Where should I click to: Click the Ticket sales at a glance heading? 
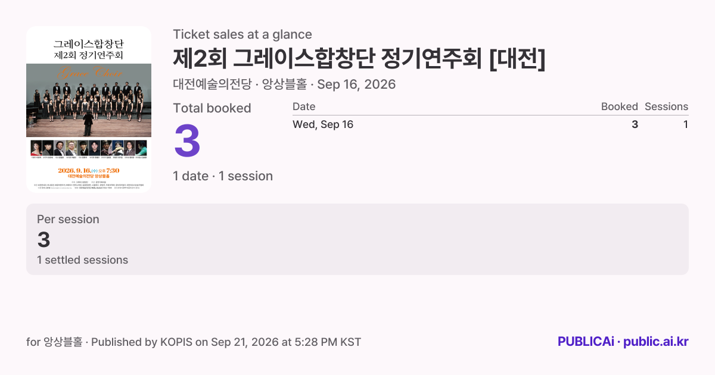(x=243, y=35)
